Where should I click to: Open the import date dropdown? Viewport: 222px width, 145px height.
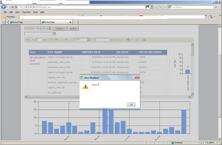pos(49,29)
